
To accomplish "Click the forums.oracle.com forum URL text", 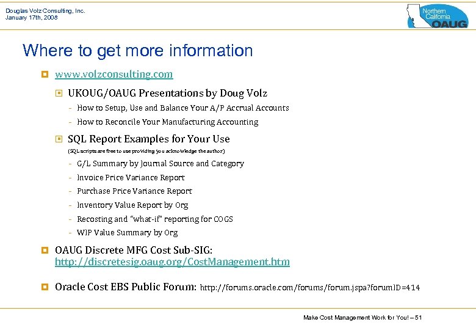I will point(310,287).
